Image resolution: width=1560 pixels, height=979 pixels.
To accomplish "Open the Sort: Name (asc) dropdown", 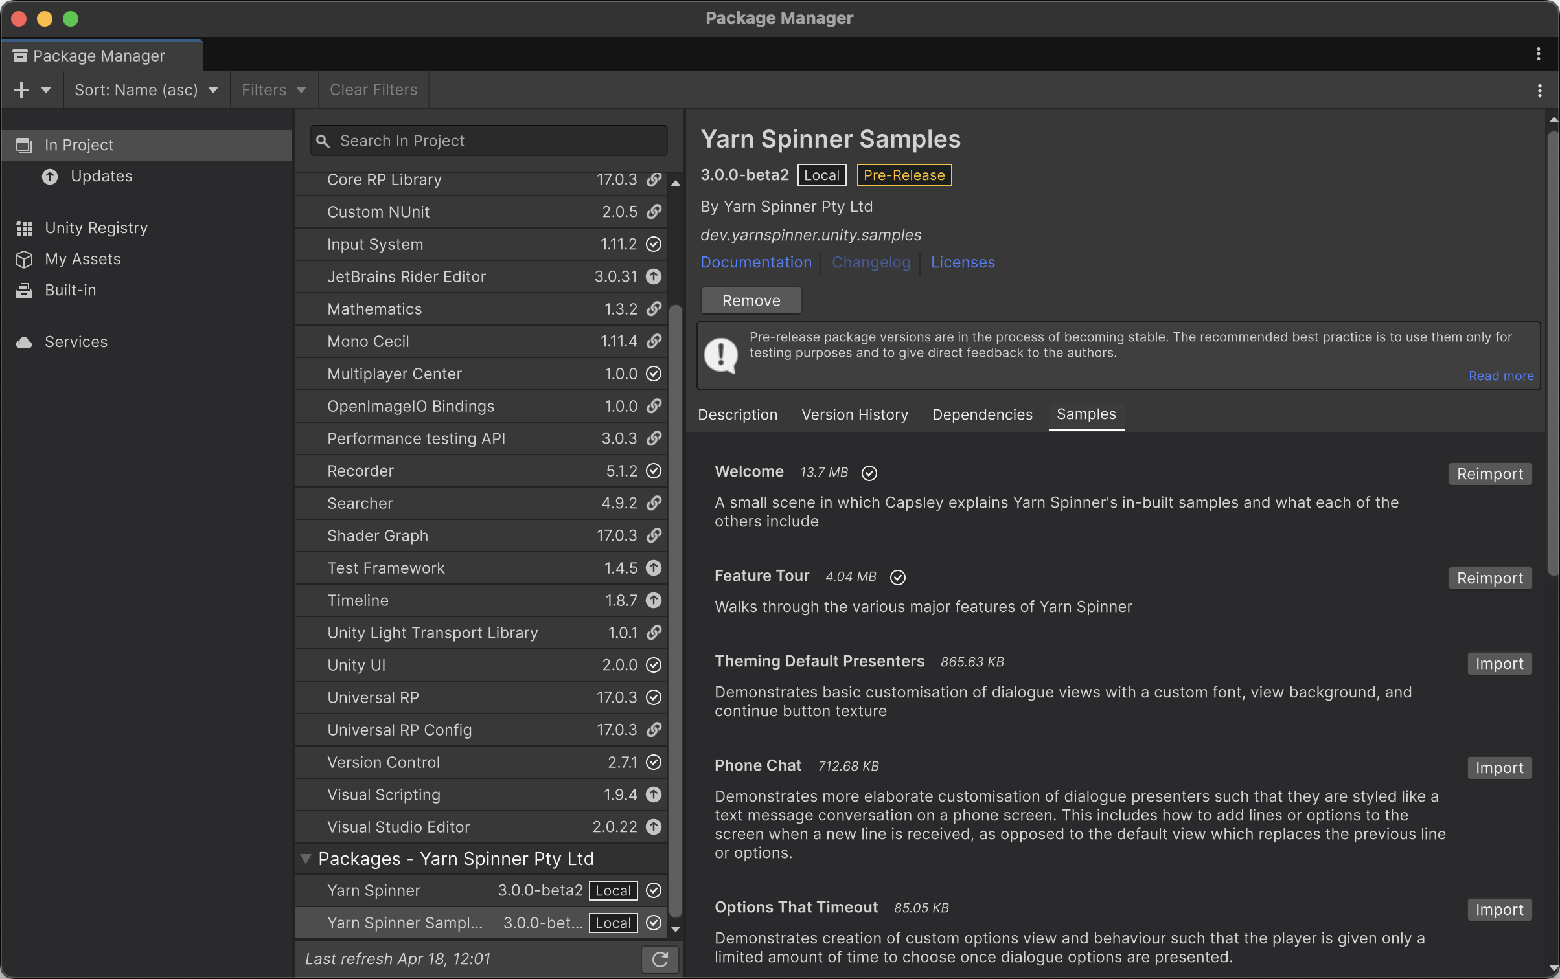I will (x=146, y=90).
